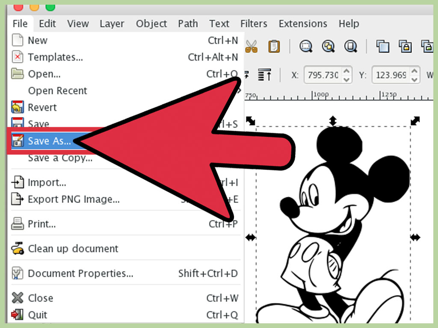Click the Templates icon with red X
The width and height of the screenshot is (438, 328).
[17, 57]
